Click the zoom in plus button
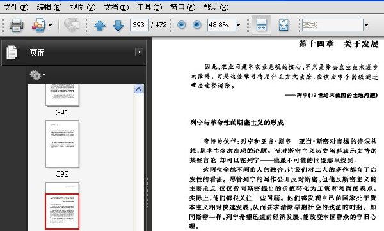The width and height of the screenshot is (384, 231). [197, 25]
